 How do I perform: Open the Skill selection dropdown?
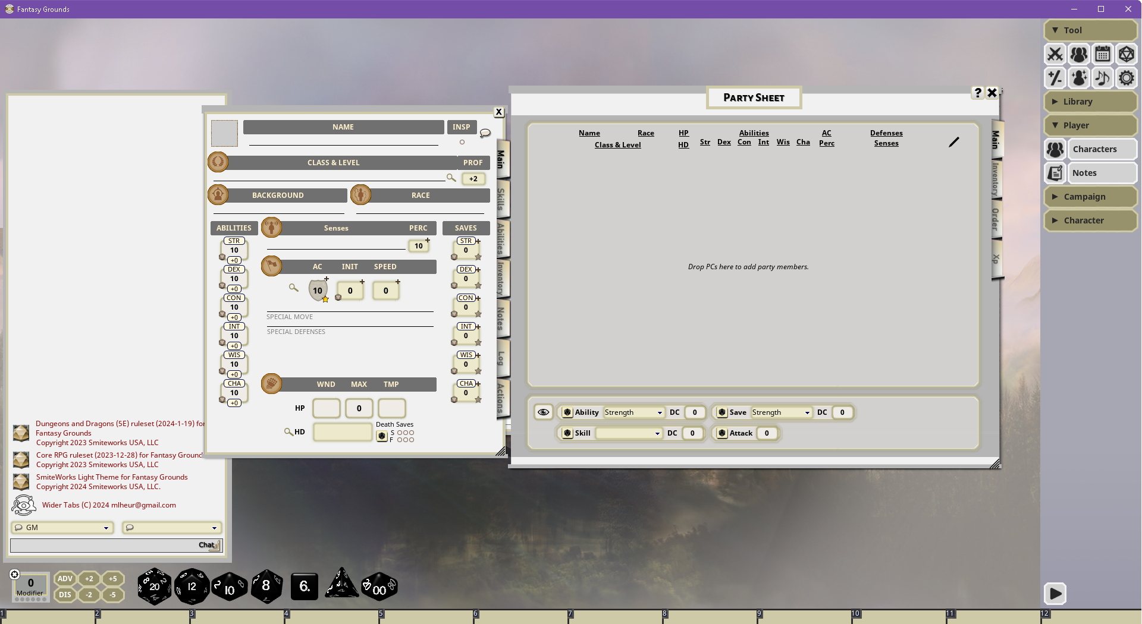pos(629,433)
